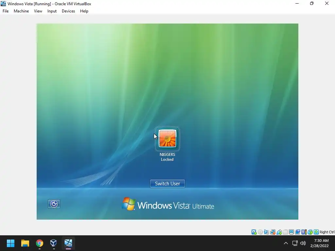Open VirtualBox Manager from the taskbar
Image resolution: width=335 pixels, height=251 pixels.
pos(53,243)
